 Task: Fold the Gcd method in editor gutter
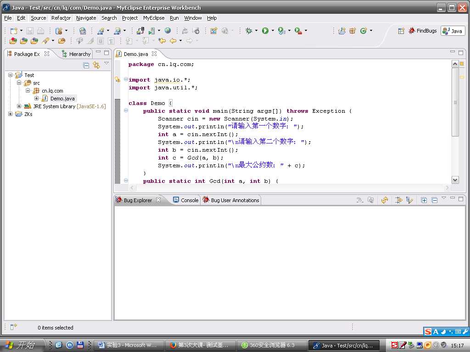point(126,181)
